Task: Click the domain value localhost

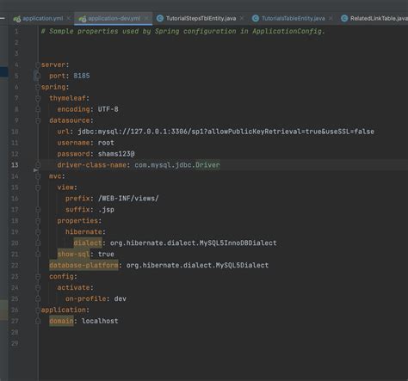Action: click(100, 321)
